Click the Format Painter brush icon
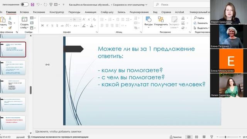Screen dimensions: 247x139 click(x=10, y=28)
